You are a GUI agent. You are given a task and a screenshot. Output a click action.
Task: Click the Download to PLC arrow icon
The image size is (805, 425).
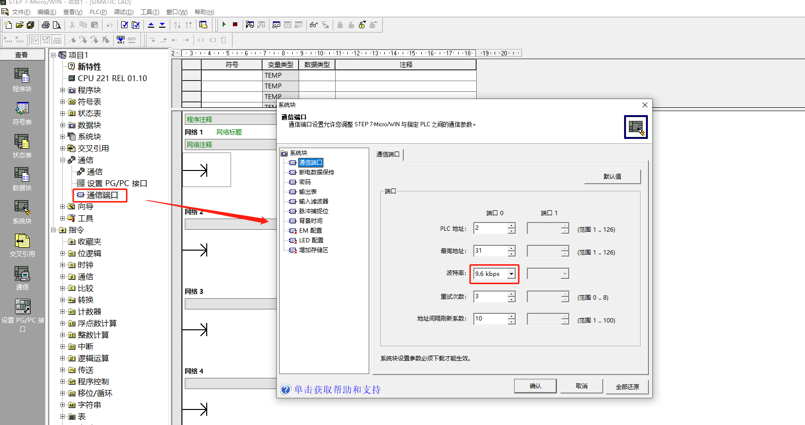(x=162, y=25)
